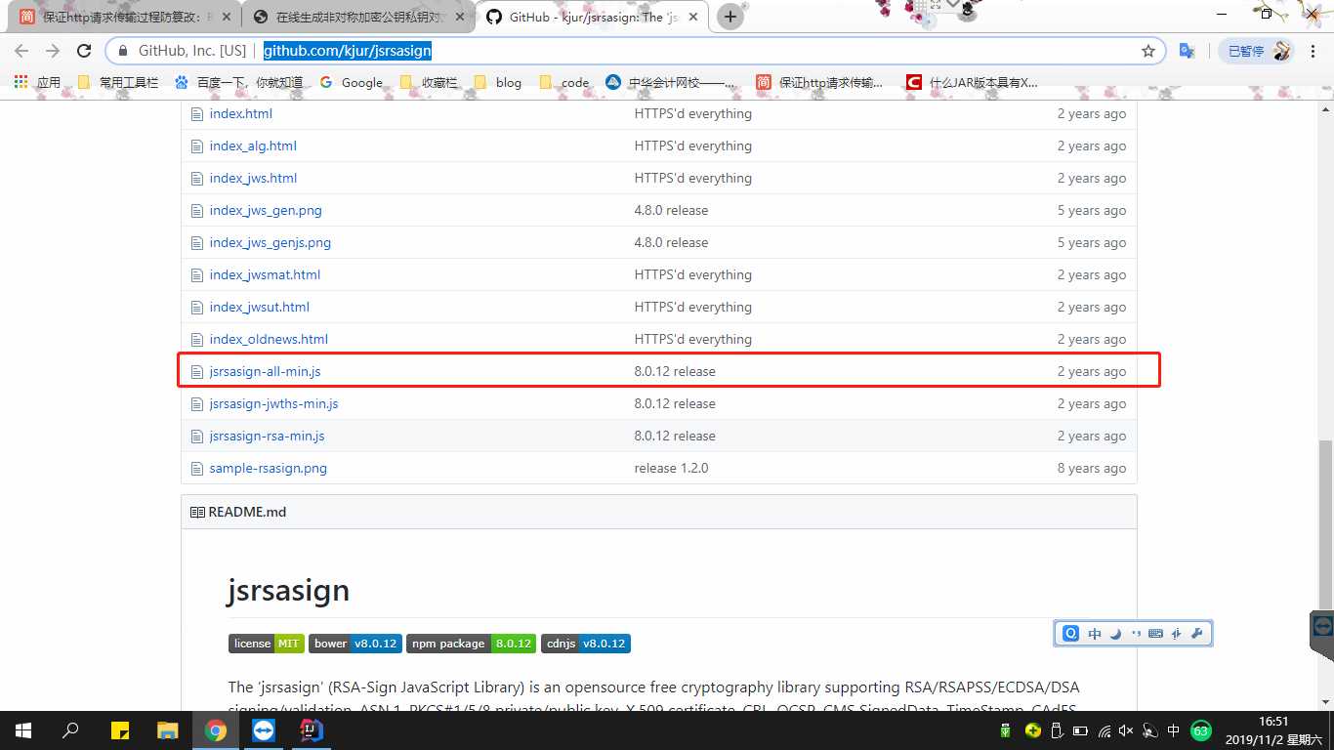Open the 什么JAR版本具有X bookmark

[x=973, y=82]
